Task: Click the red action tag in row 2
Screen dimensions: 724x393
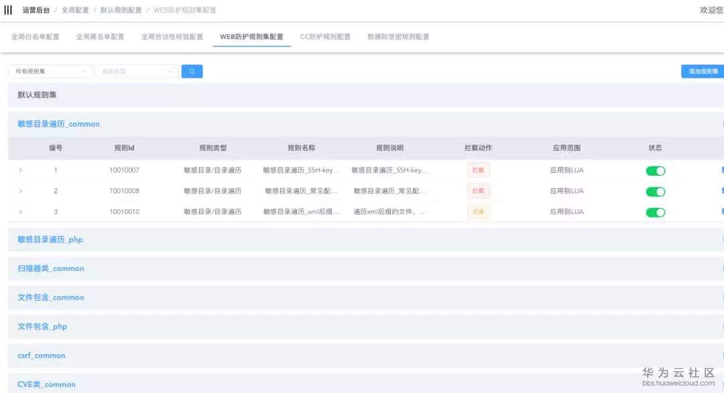Action: coord(479,191)
